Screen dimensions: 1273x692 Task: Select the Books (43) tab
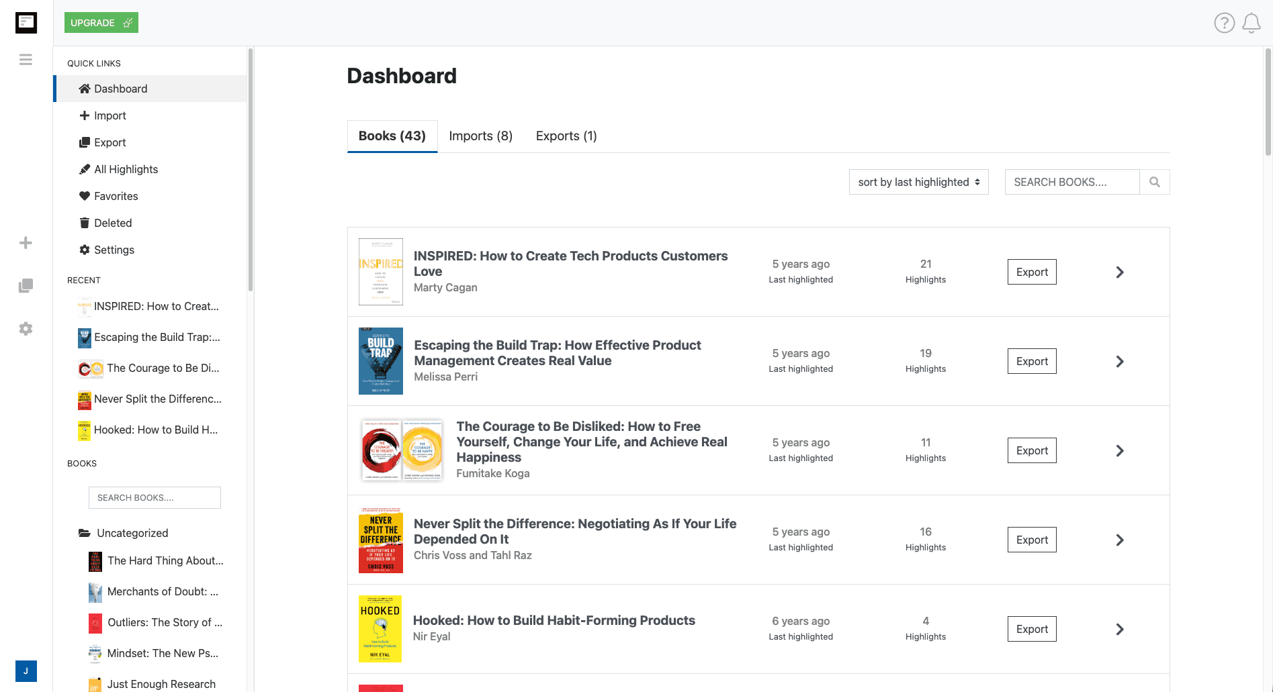(392, 136)
